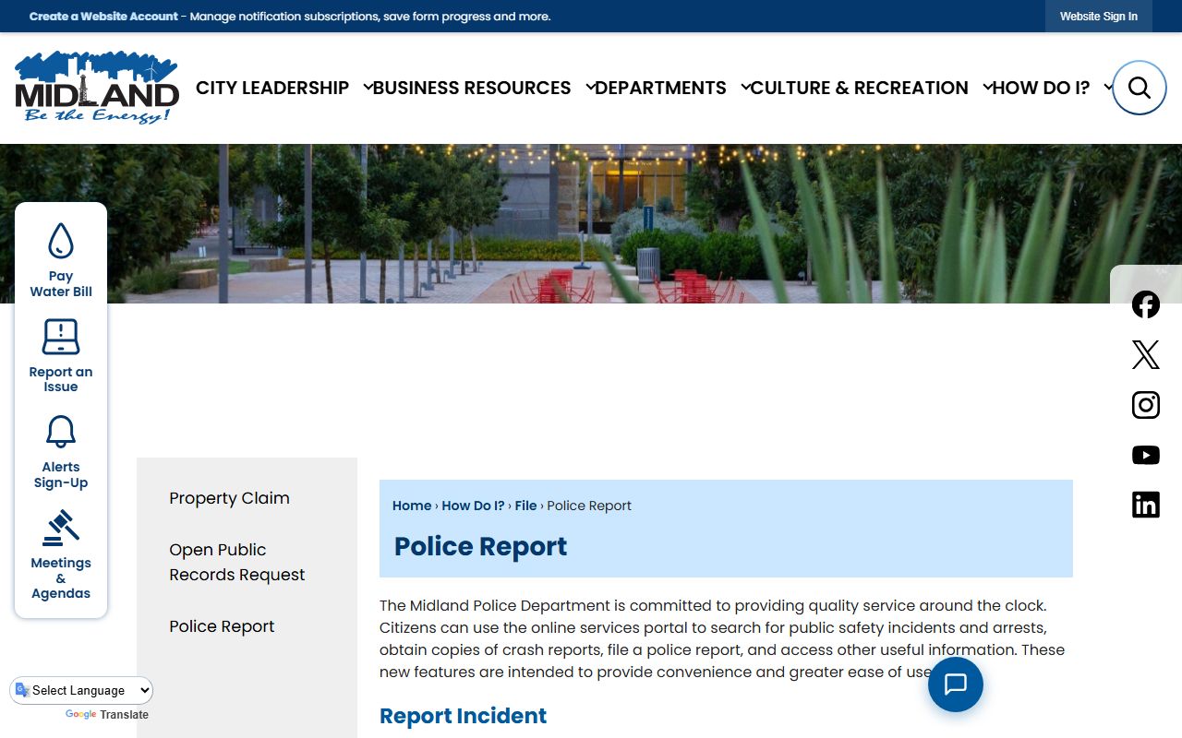Open the Select Language dropdown
The height and width of the screenshot is (738, 1182).
[x=81, y=690]
